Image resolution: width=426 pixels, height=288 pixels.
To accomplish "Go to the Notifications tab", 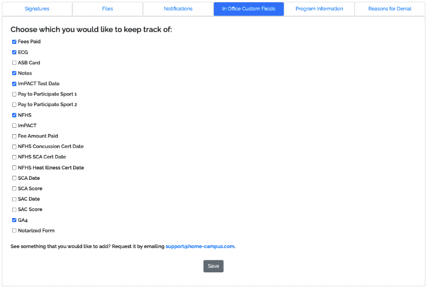I will (x=178, y=9).
